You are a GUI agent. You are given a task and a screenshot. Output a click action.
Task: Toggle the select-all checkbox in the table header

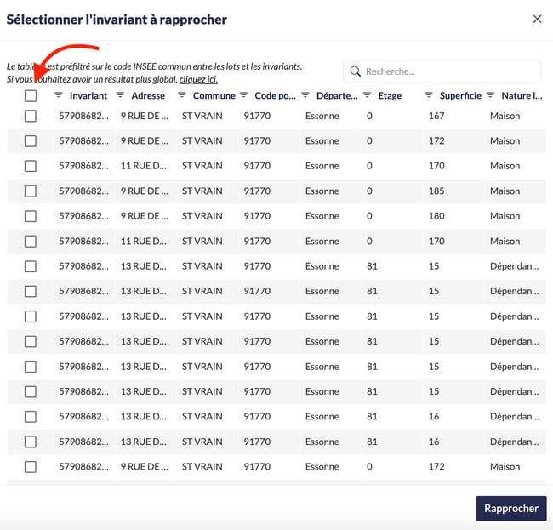(x=31, y=96)
